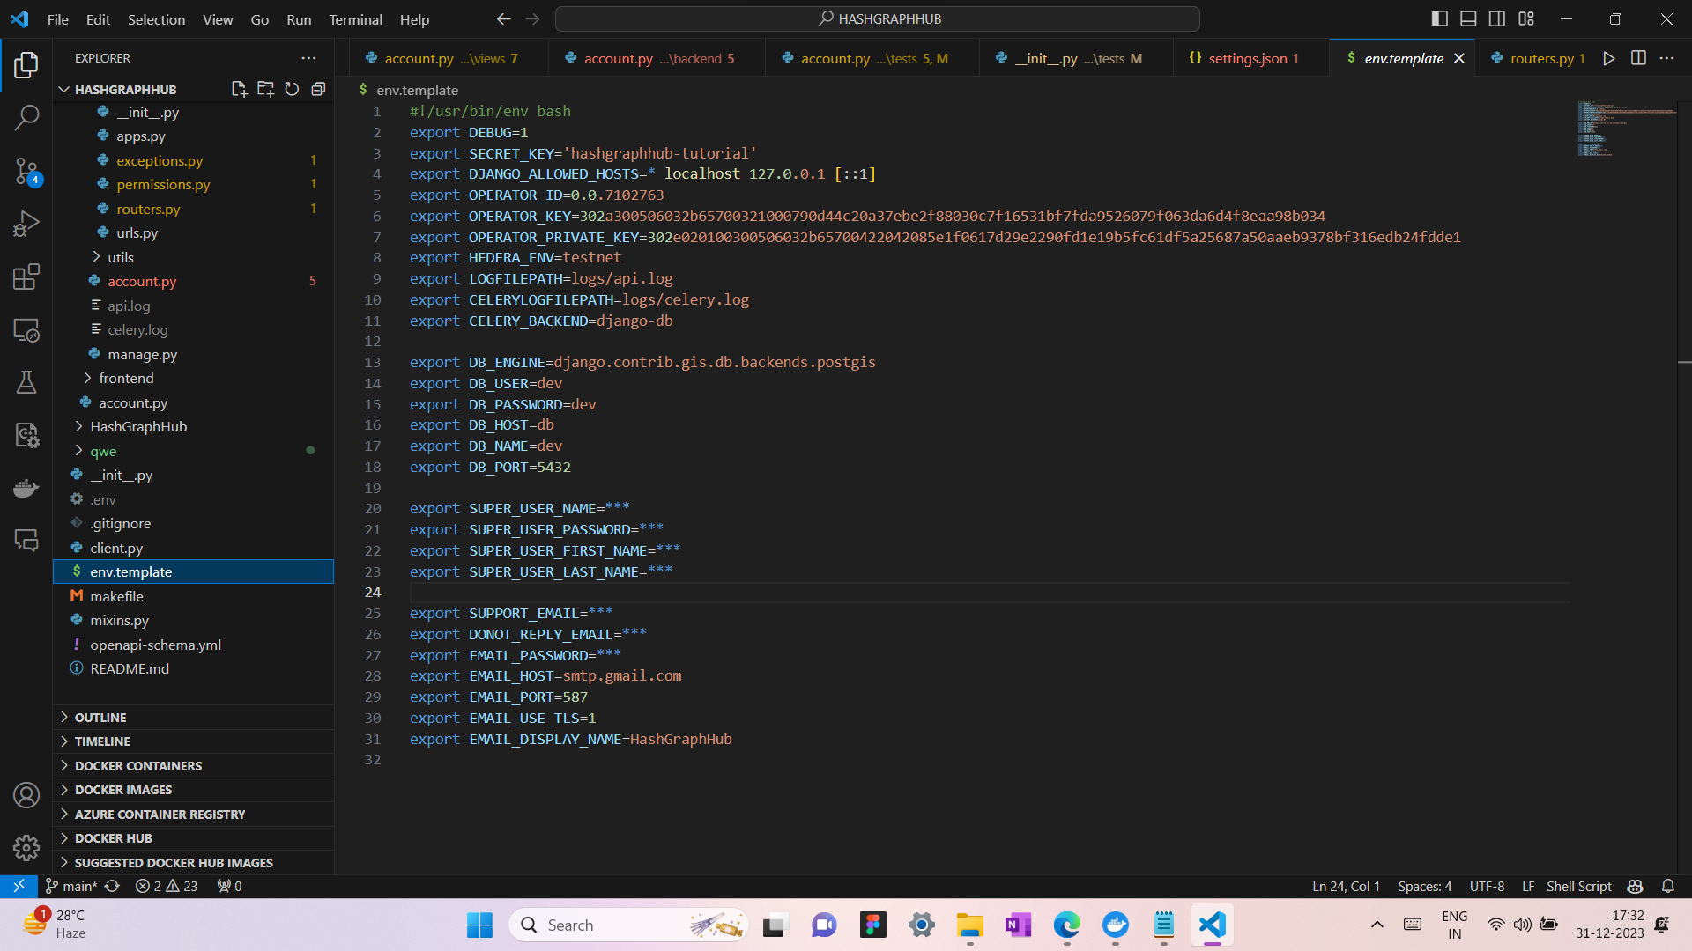Viewport: 1692px width, 951px height.
Task: Toggle Primary Side Bar layout button
Action: tap(1439, 18)
